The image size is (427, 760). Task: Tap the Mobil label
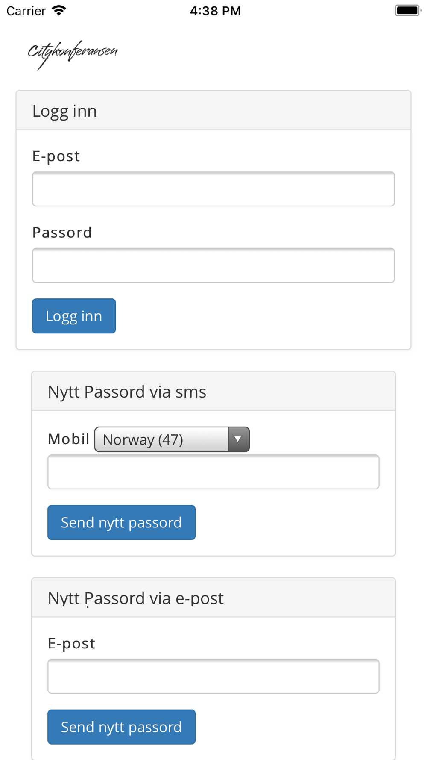point(69,439)
